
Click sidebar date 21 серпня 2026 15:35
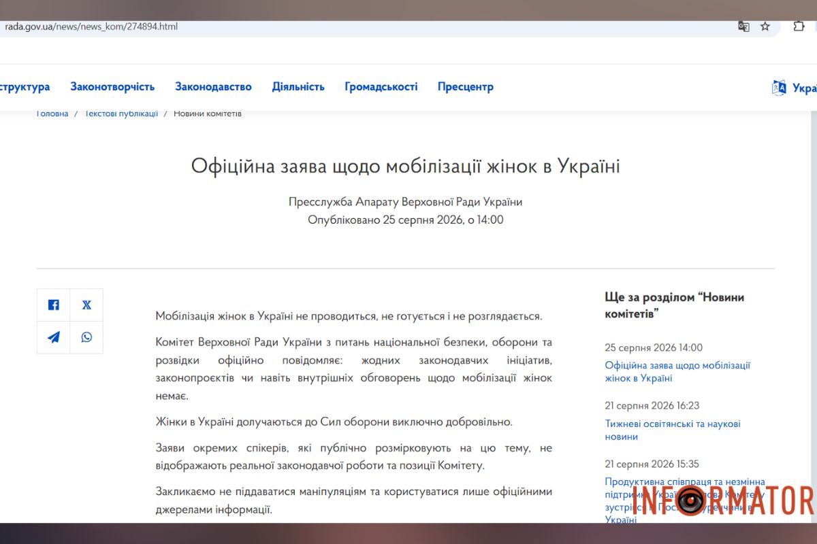point(652,464)
